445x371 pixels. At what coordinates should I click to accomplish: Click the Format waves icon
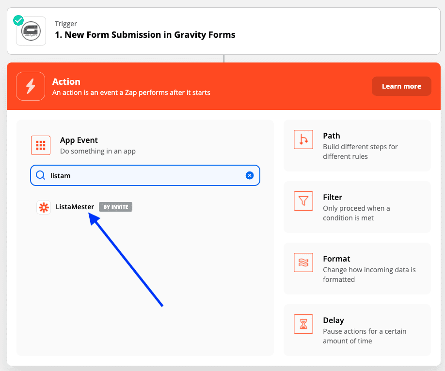303,263
